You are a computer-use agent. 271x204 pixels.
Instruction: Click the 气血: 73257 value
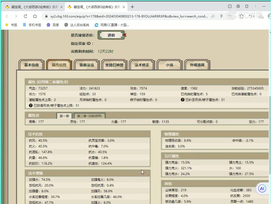point(38,88)
